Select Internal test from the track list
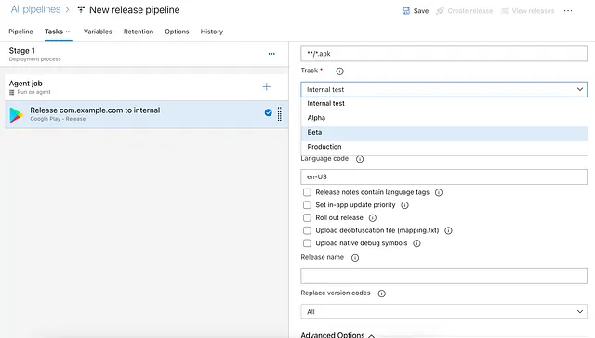The width and height of the screenshot is (595, 338). click(444, 103)
